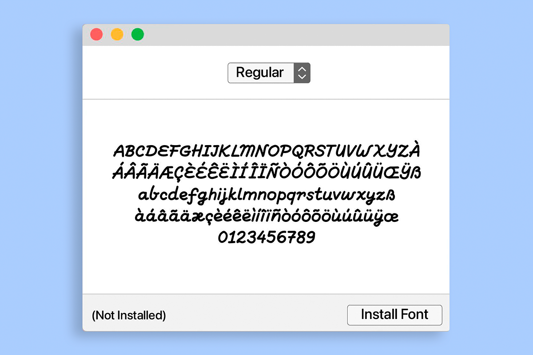Minimize the window with the yellow button
The height and width of the screenshot is (355, 533).
click(117, 35)
